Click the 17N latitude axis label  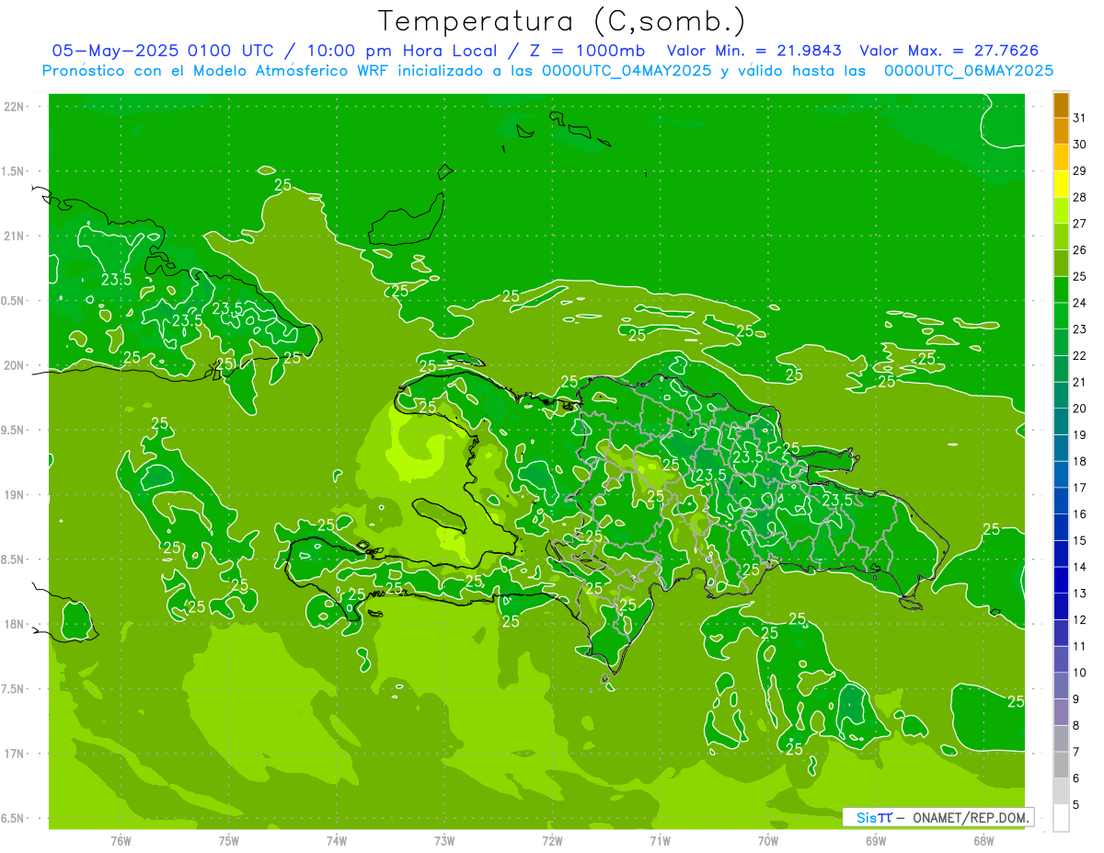click(x=16, y=754)
